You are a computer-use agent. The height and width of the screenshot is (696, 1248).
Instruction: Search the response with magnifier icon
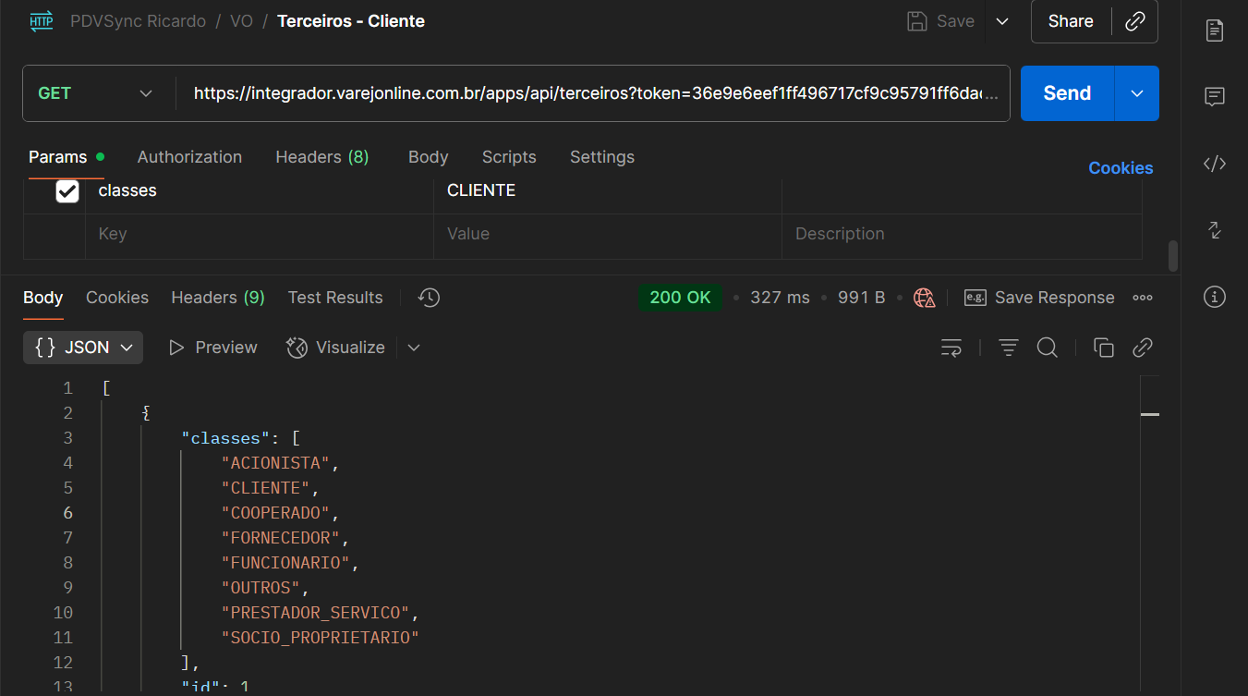tap(1047, 348)
